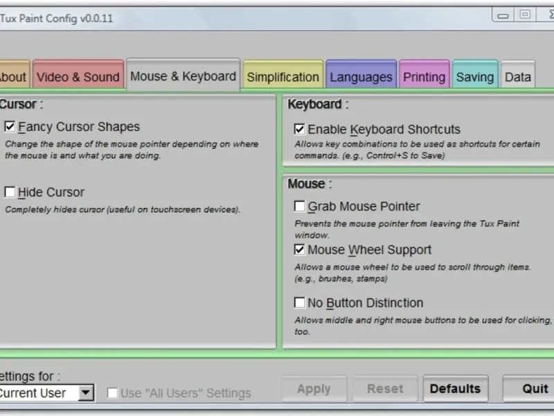Click the Apply button
This screenshot has width=554, height=416.
tap(314, 389)
